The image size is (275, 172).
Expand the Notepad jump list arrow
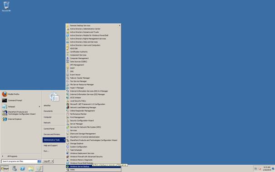tap(39, 106)
